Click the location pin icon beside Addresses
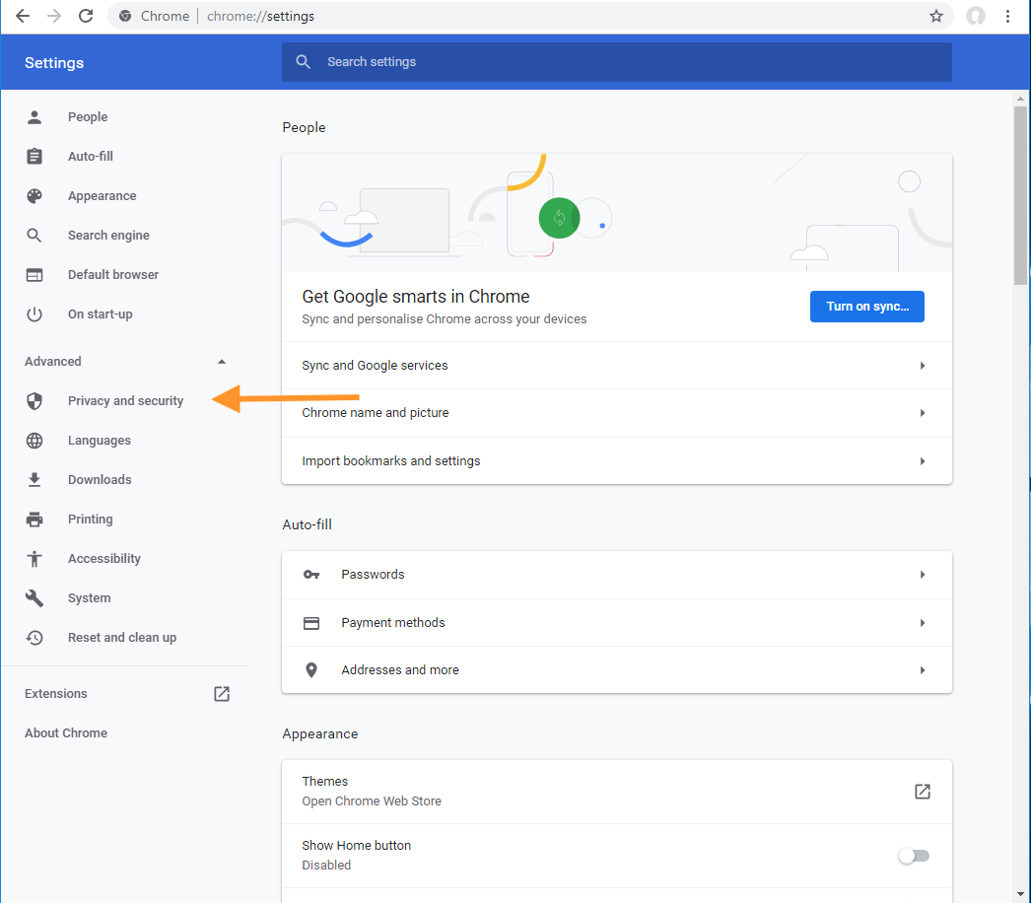1031x903 pixels. point(311,670)
